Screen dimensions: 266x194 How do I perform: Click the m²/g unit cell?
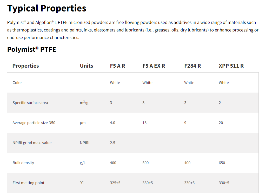coord(84,103)
